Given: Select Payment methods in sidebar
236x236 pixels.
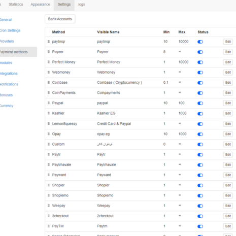Looking at the screenshot, I should coord(18,52).
